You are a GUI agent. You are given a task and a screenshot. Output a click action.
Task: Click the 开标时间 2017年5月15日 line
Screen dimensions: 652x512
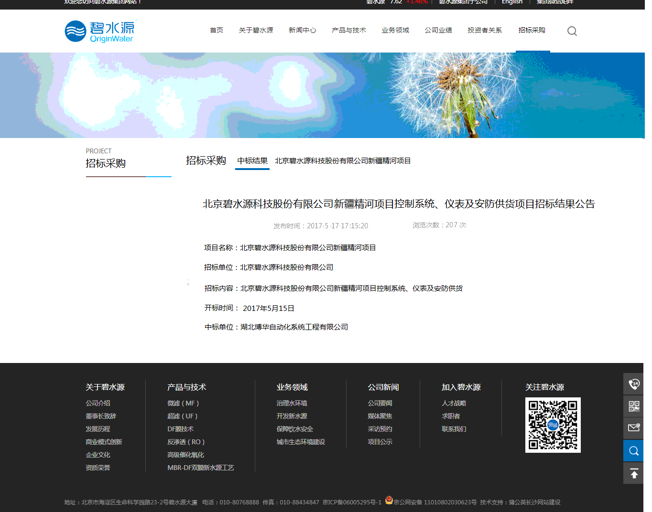[250, 308]
